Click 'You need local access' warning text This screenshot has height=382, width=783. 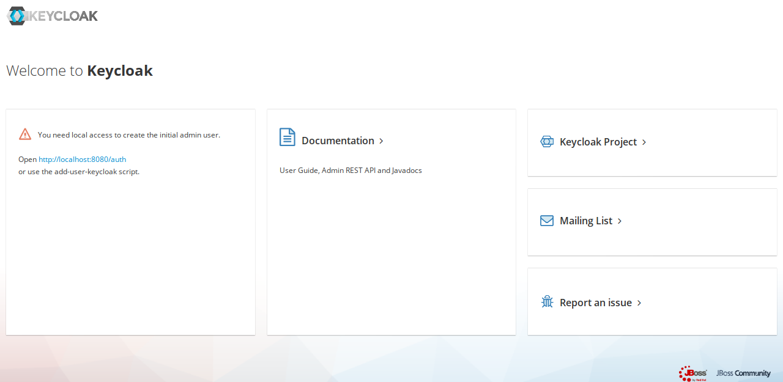129,135
